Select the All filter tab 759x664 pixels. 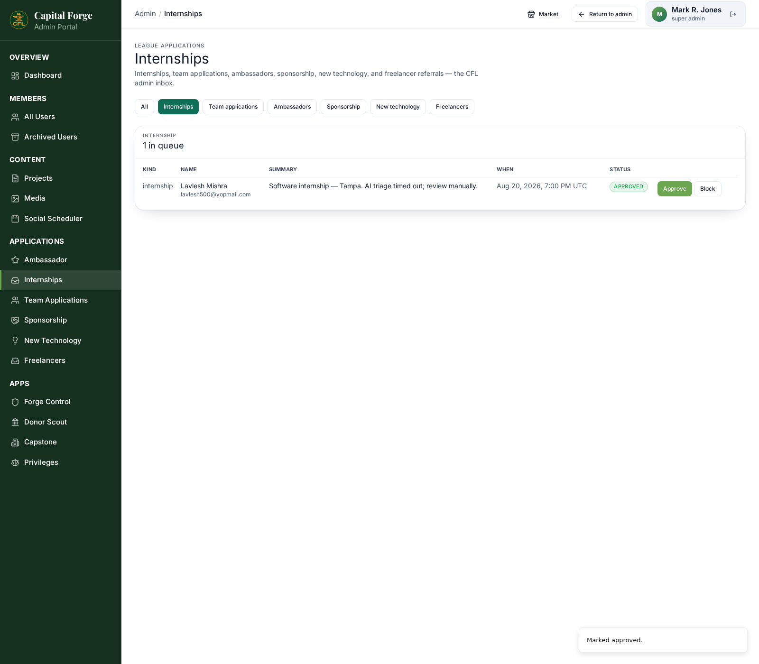[144, 107]
